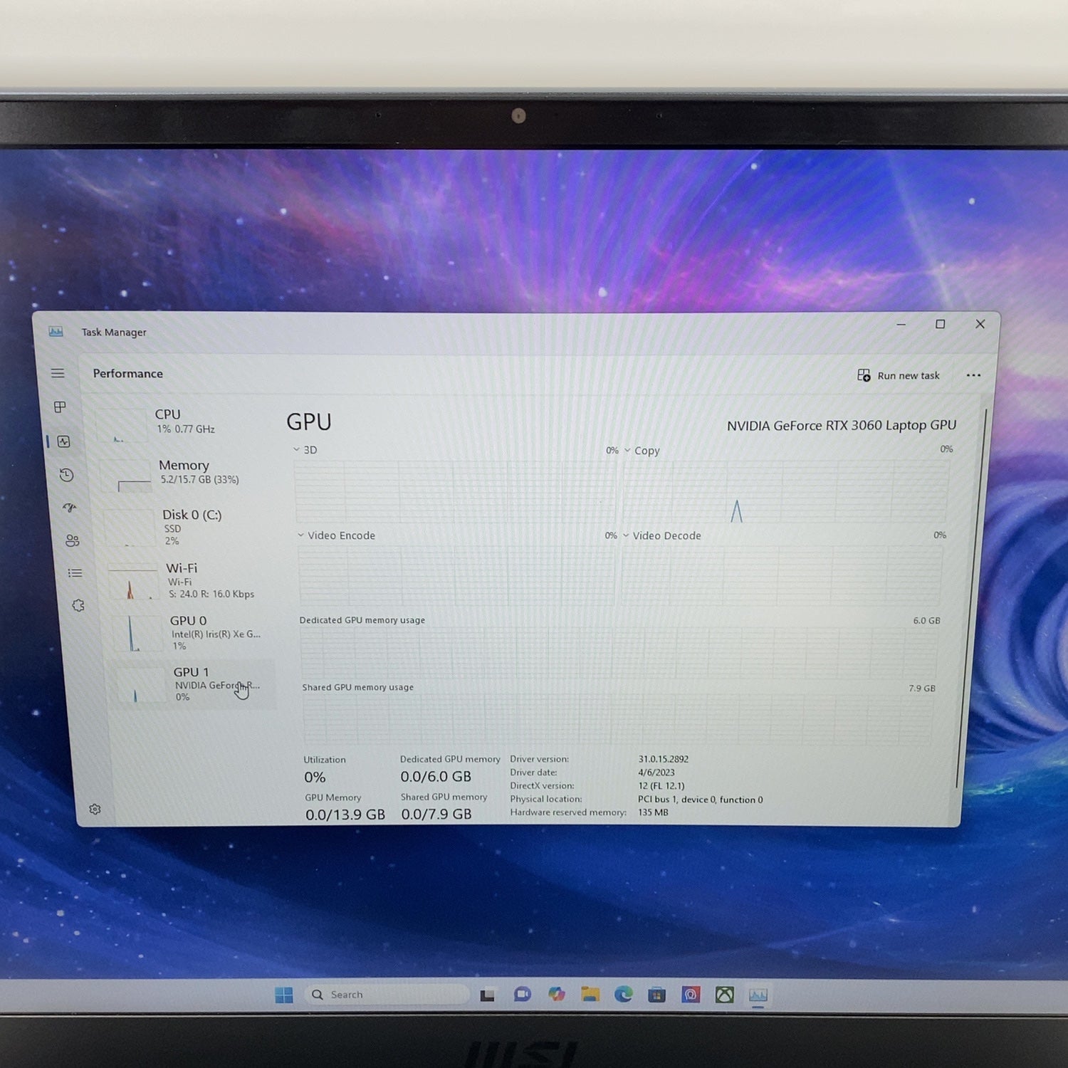This screenshot has width=1068, height=1068.
Task: Click the driver version 31.0.15.2892
Action: (x=663, y=759)
